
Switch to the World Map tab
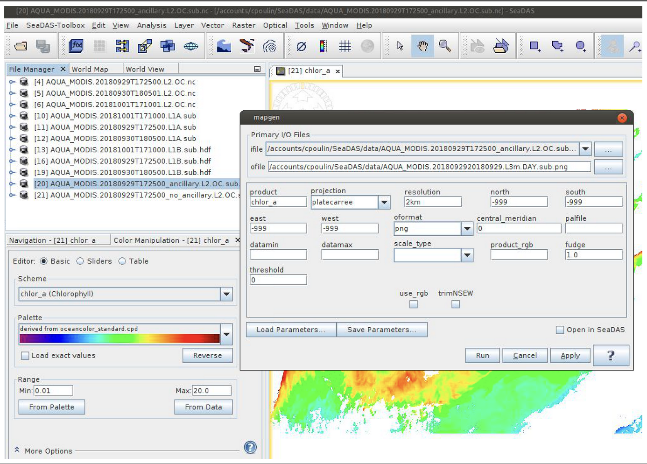pos(90,69)
